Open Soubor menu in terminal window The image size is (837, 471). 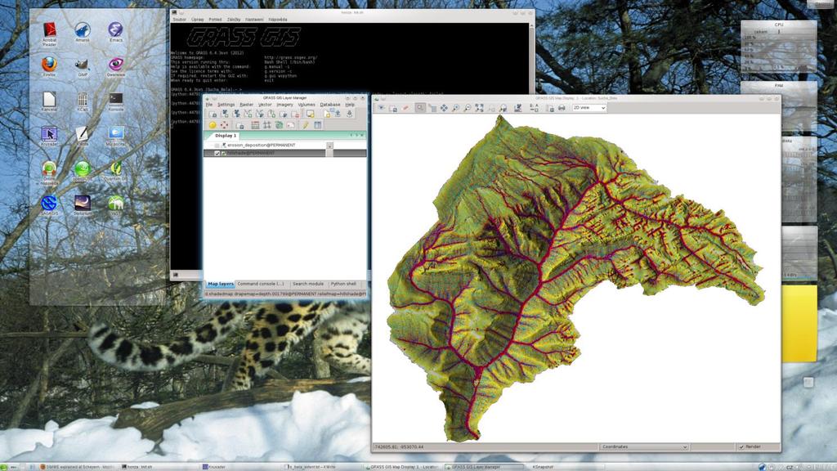point(179,20)
